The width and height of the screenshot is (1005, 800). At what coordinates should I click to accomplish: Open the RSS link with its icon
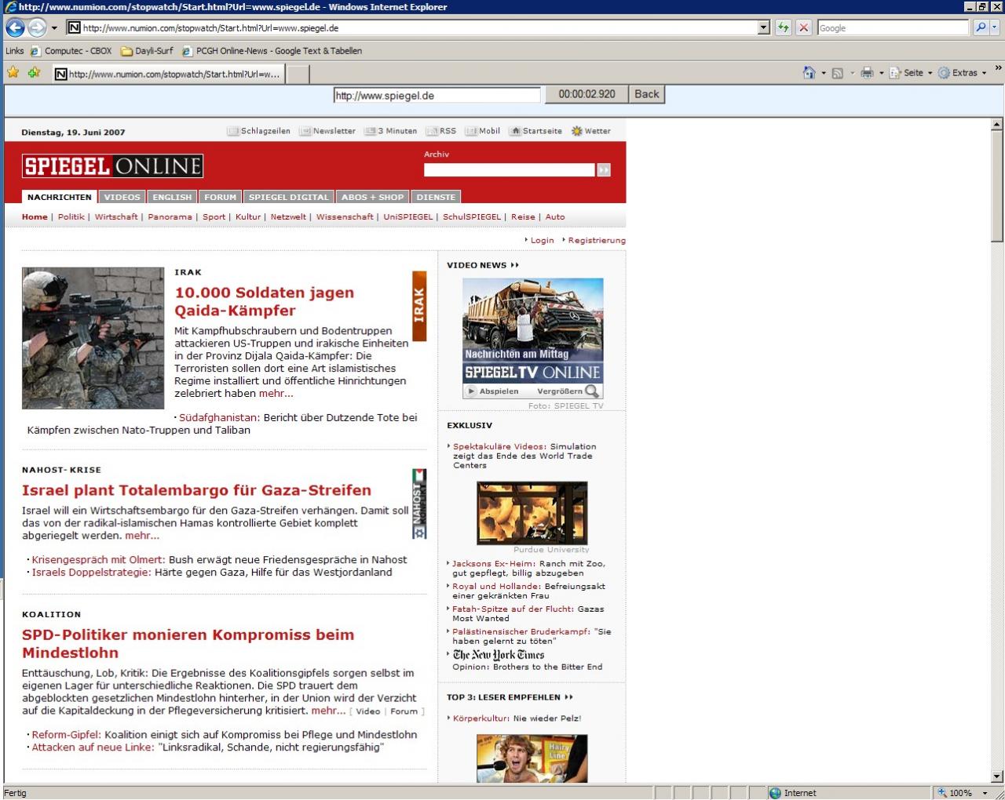(x=441, y=131)
